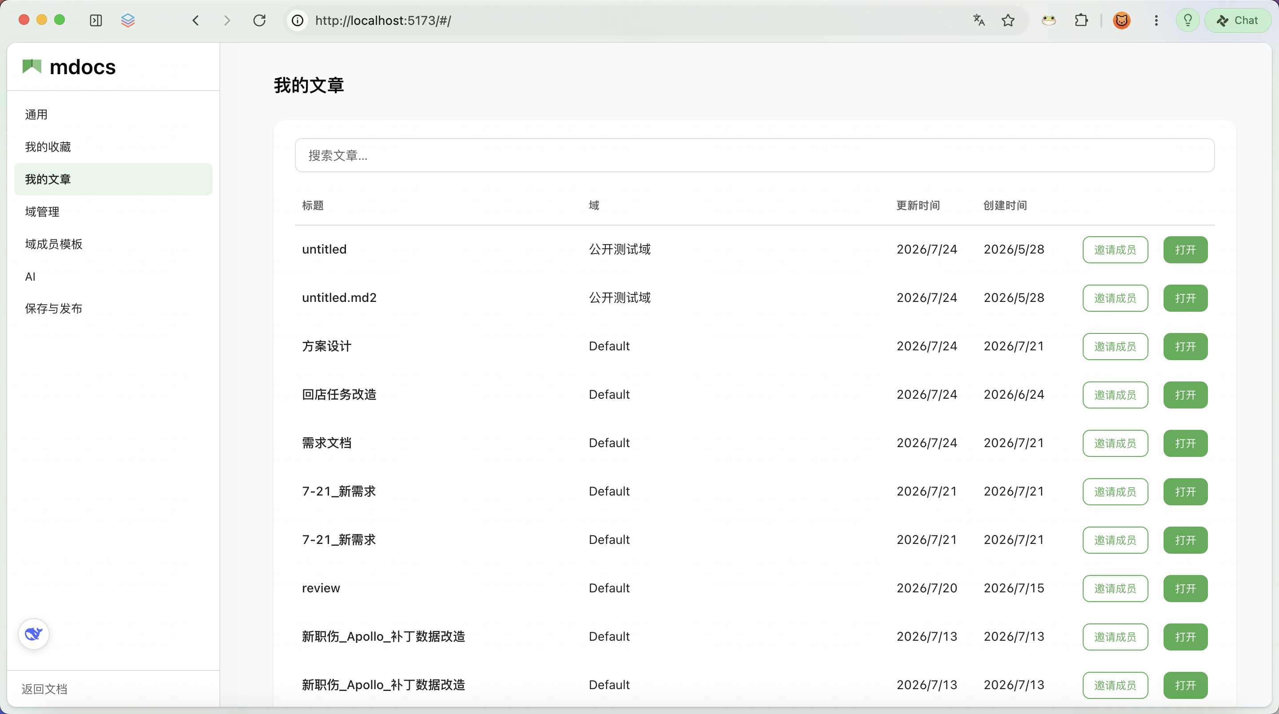Select 通用 in the settings sidebar
The width and height of the screenshot is (1279, 714).
pyautogui.click(x=113, y=115)
